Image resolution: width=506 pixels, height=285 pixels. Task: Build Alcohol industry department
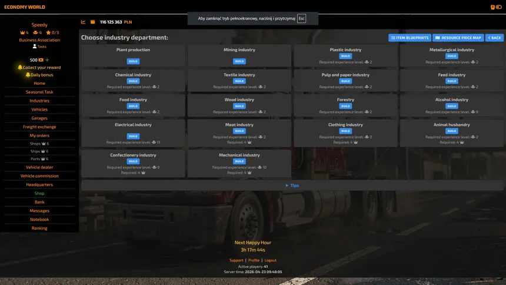(x=451, y=106)
